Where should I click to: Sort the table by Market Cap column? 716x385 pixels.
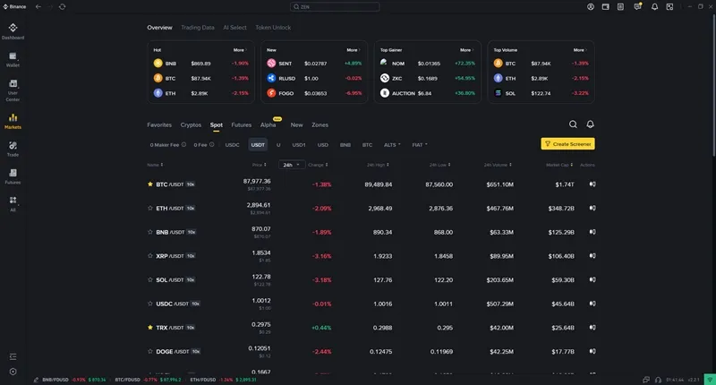pyautogui.click(x=558, y=165)
